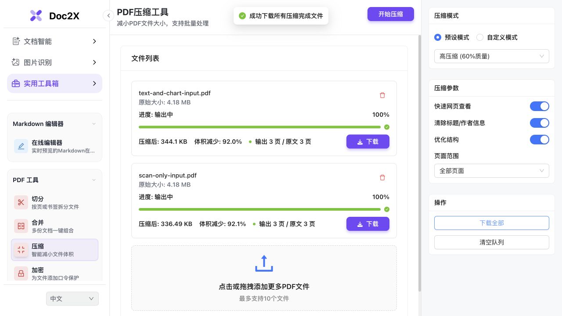Image resolution: width=562 pixels, height=316 pixels.
Task: Select the 合并 merge icon
Action: (x=21, y=226)
